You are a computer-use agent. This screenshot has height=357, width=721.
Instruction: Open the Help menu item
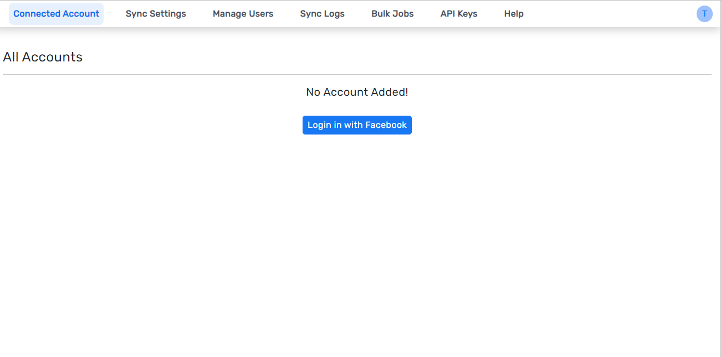514,14
